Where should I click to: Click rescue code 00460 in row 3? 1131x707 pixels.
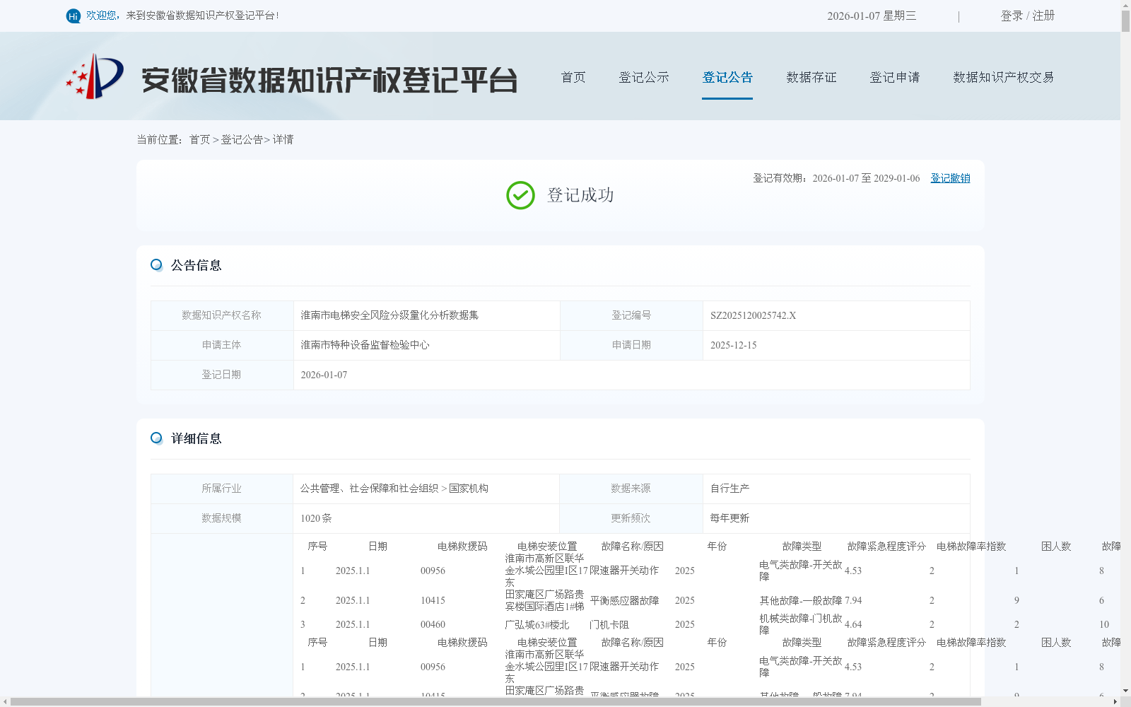point(433,624)
